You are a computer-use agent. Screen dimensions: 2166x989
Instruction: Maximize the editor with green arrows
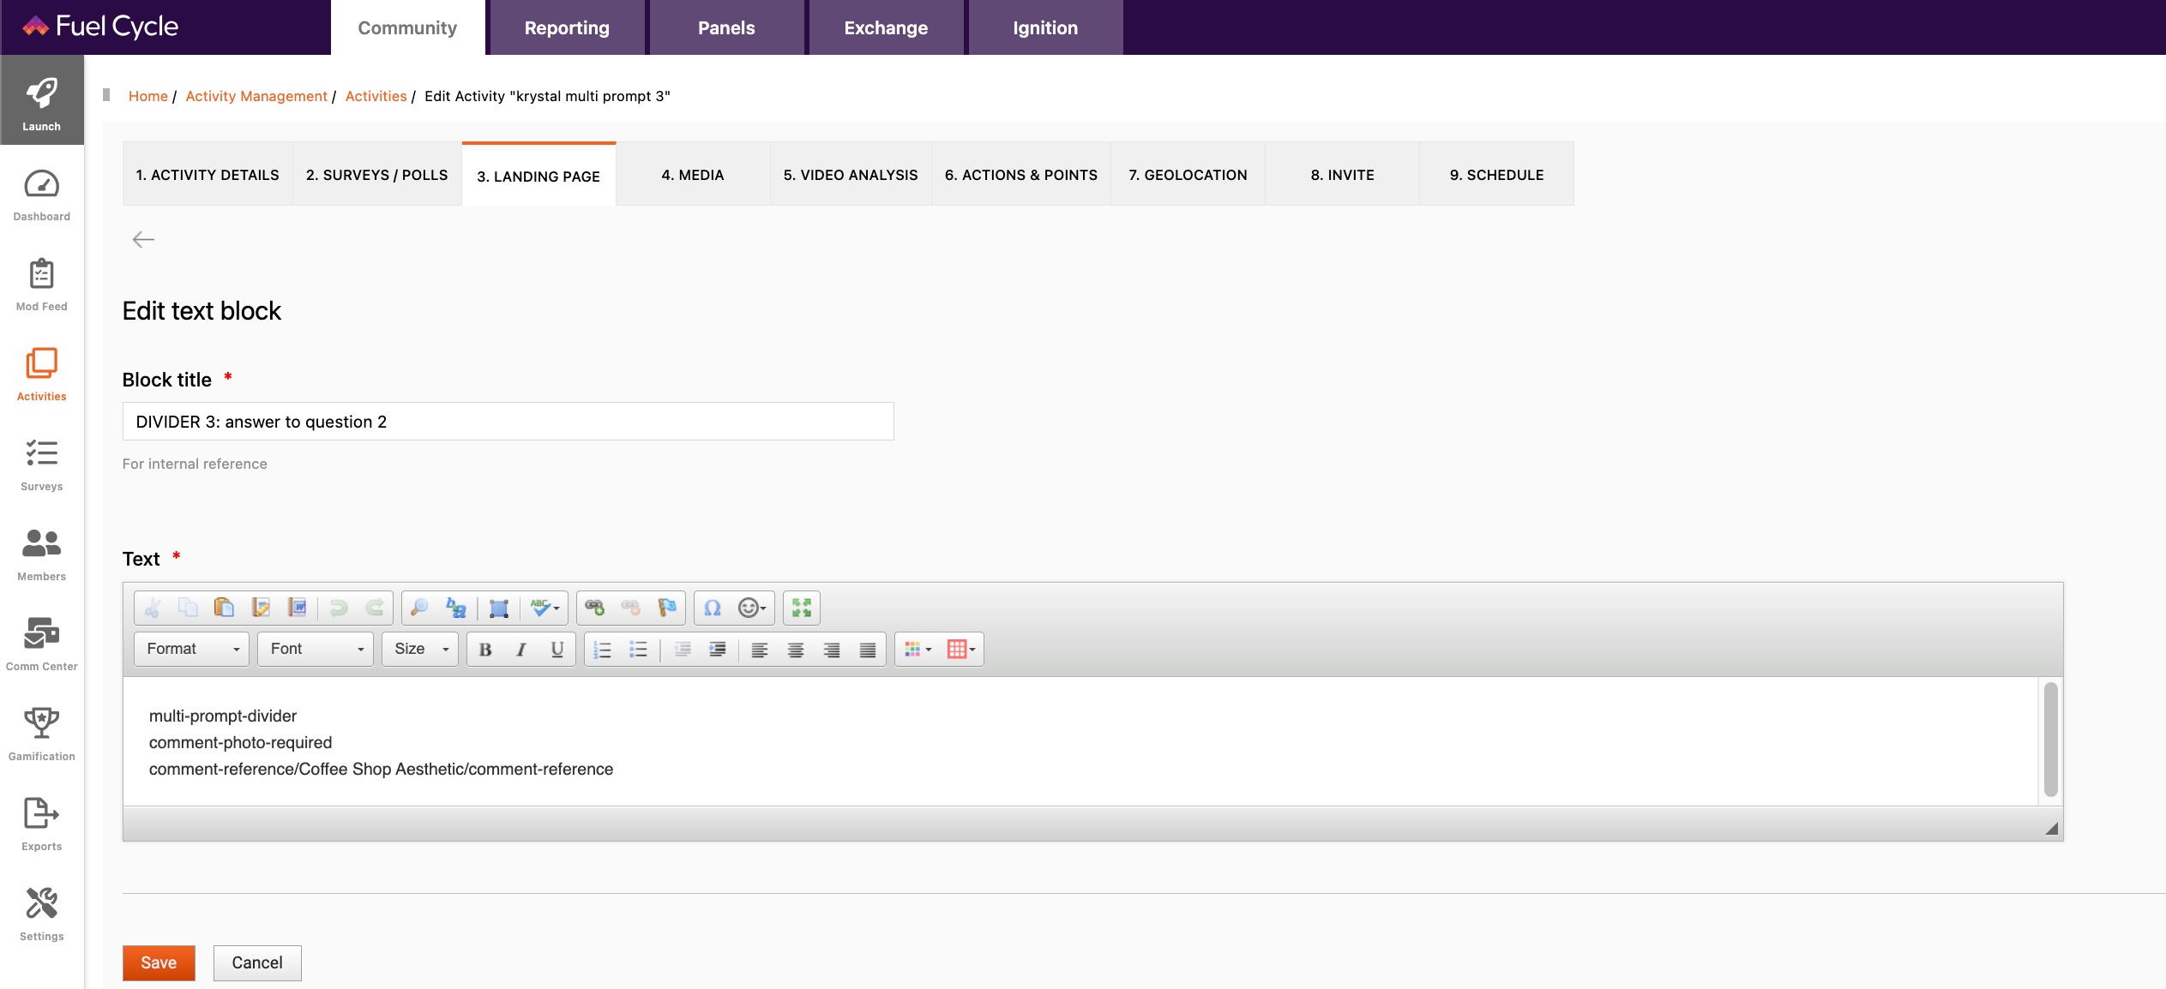click(x=802, y=608)
